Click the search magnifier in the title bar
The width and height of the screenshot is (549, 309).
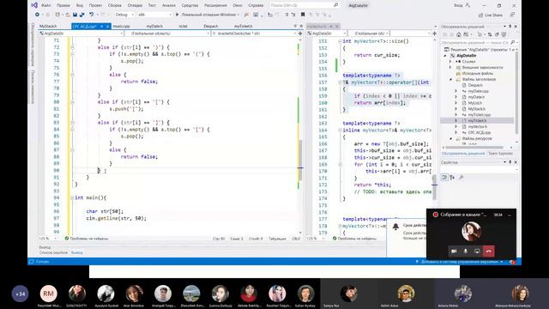click(335, 5)
